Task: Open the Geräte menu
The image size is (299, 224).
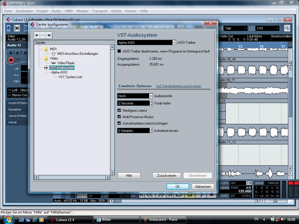Action: (116, 11)
